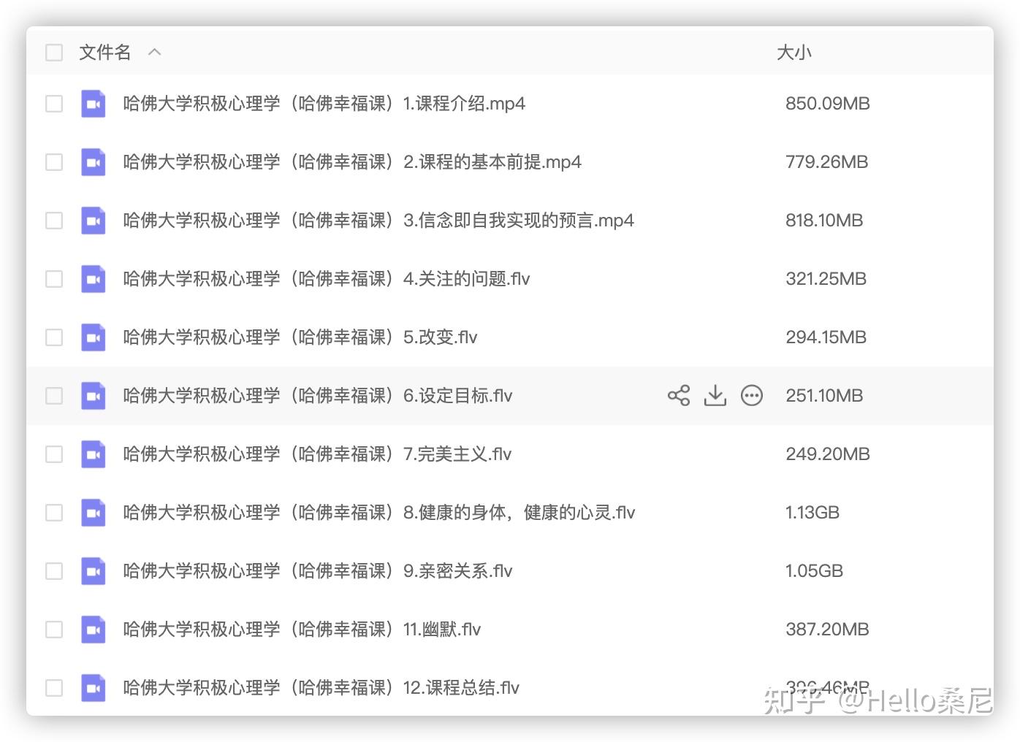
Task: Open the file 5.改变.flv
Action: pos(300,337)
